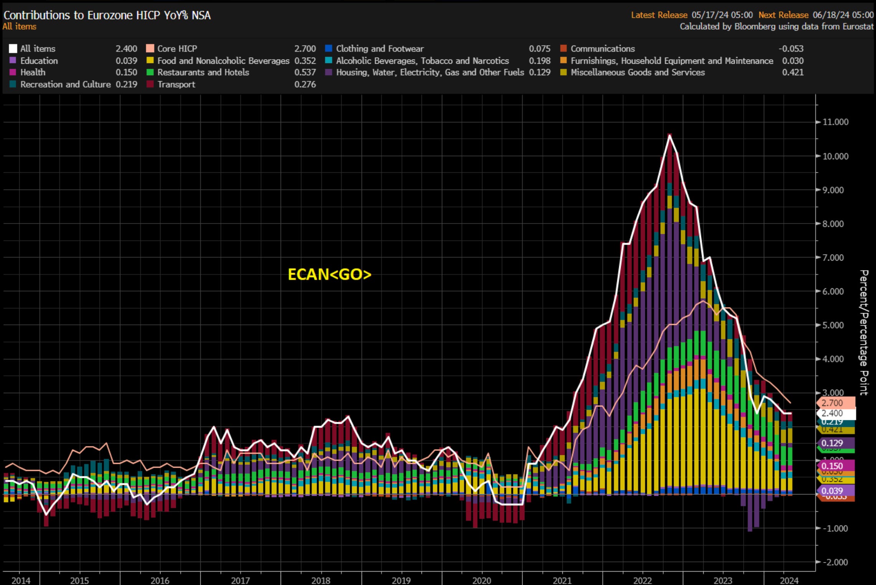Click the Transport legend color square
The width and height of the screenshot is (876, 585).
pos(150,84)
